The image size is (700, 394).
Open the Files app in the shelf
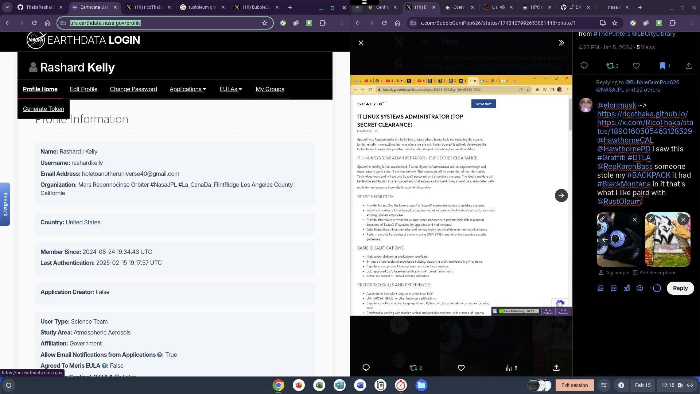pos(421,385)
